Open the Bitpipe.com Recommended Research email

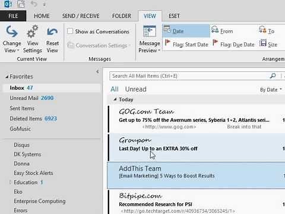point(197,202)
